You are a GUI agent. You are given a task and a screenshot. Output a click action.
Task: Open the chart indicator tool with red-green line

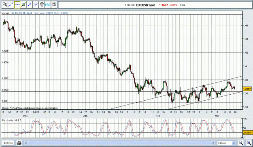point(23,4)
